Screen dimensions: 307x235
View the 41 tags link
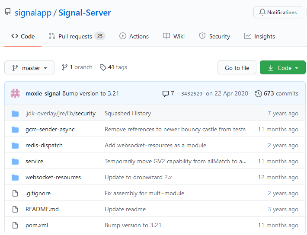click(113, 67)
